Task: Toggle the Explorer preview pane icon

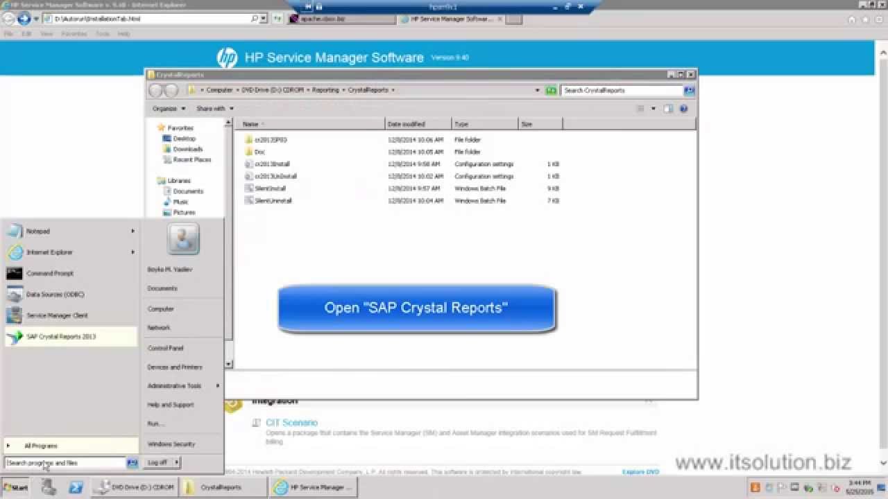Action: click(668, 109)
